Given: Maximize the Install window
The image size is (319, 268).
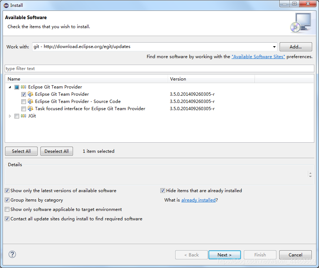Looking at the screenshot, I should coord(294,4).
